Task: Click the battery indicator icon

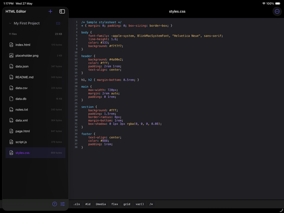Action: click(278, 3)
